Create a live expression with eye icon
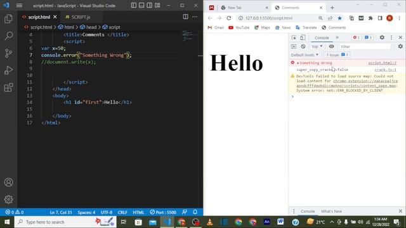Viewport: 406px width, 228px height. pyautogui.click(x=331, y=46)
